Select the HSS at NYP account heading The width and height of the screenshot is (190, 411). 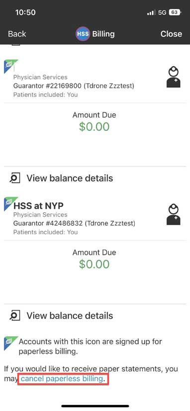pos(38,206)
